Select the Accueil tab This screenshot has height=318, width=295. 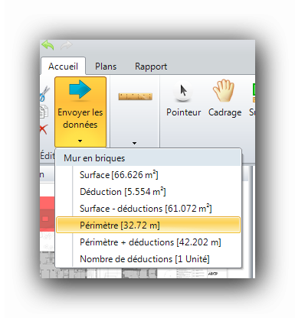pyautogui.click(x=63, y=67)
